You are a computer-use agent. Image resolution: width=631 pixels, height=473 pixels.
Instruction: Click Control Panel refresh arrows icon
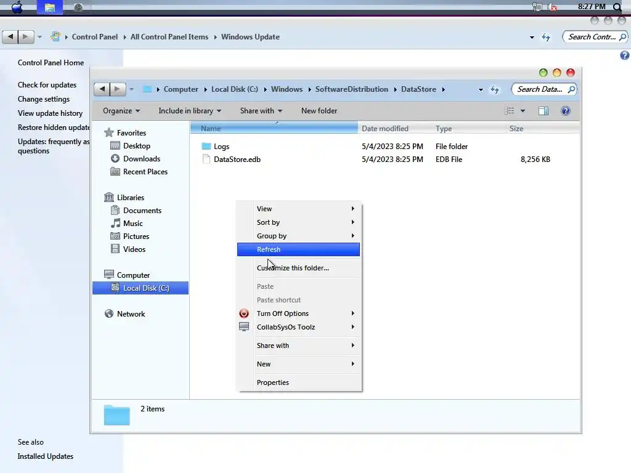coord(546,37)
